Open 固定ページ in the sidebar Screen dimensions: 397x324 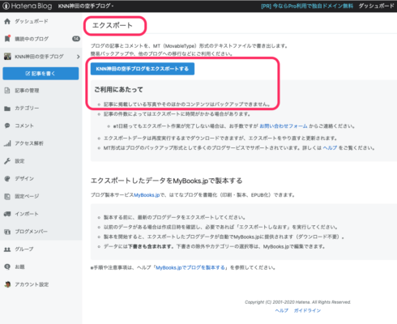point(27,196)
